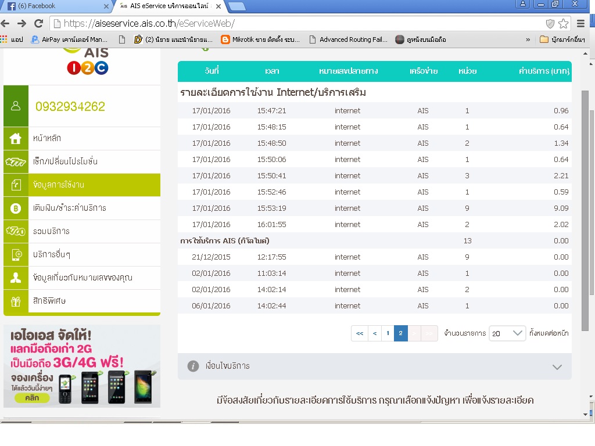The image size is (595, 446).
Task: Go to first page with << button
Action: coord(360,333)
